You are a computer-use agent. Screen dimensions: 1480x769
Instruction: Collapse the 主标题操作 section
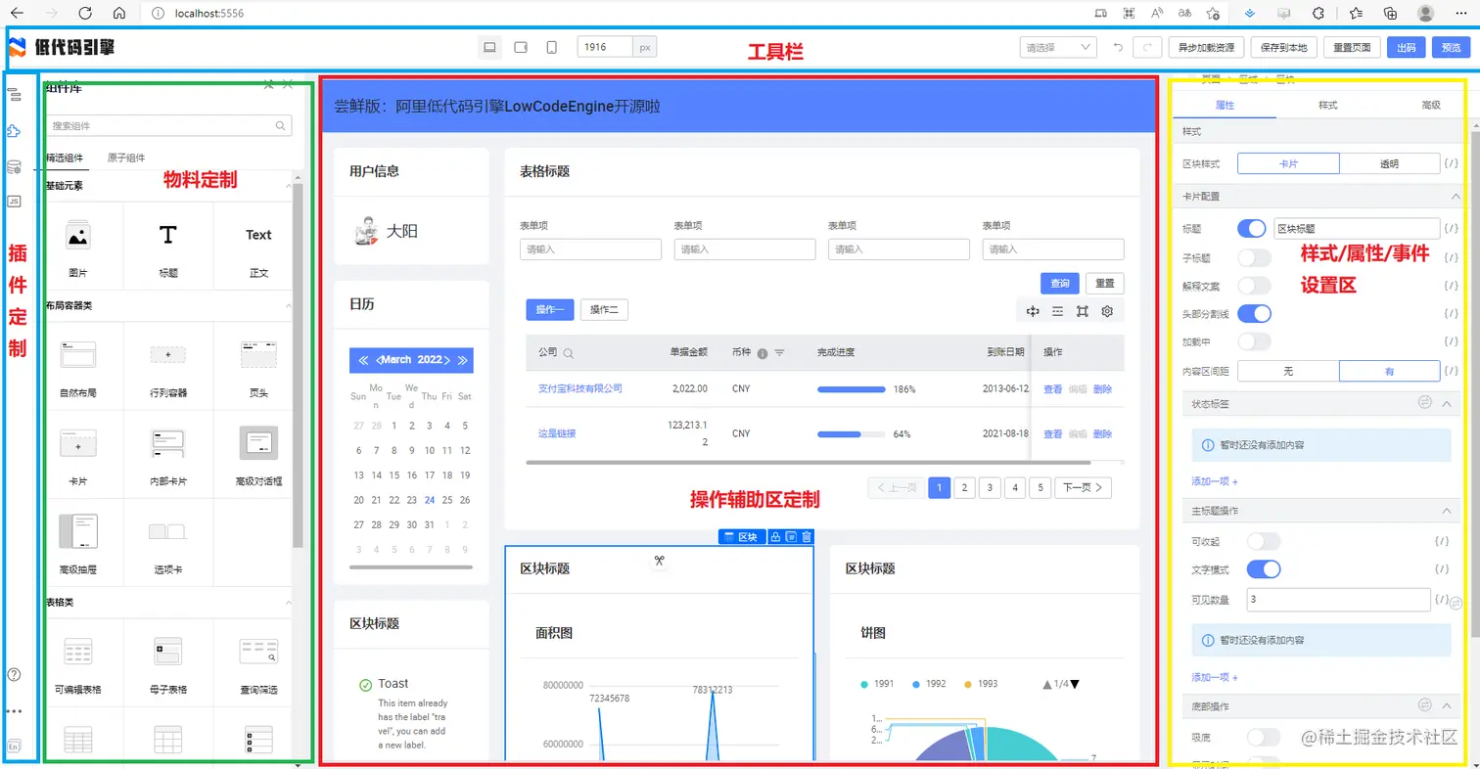(1447, 511)
